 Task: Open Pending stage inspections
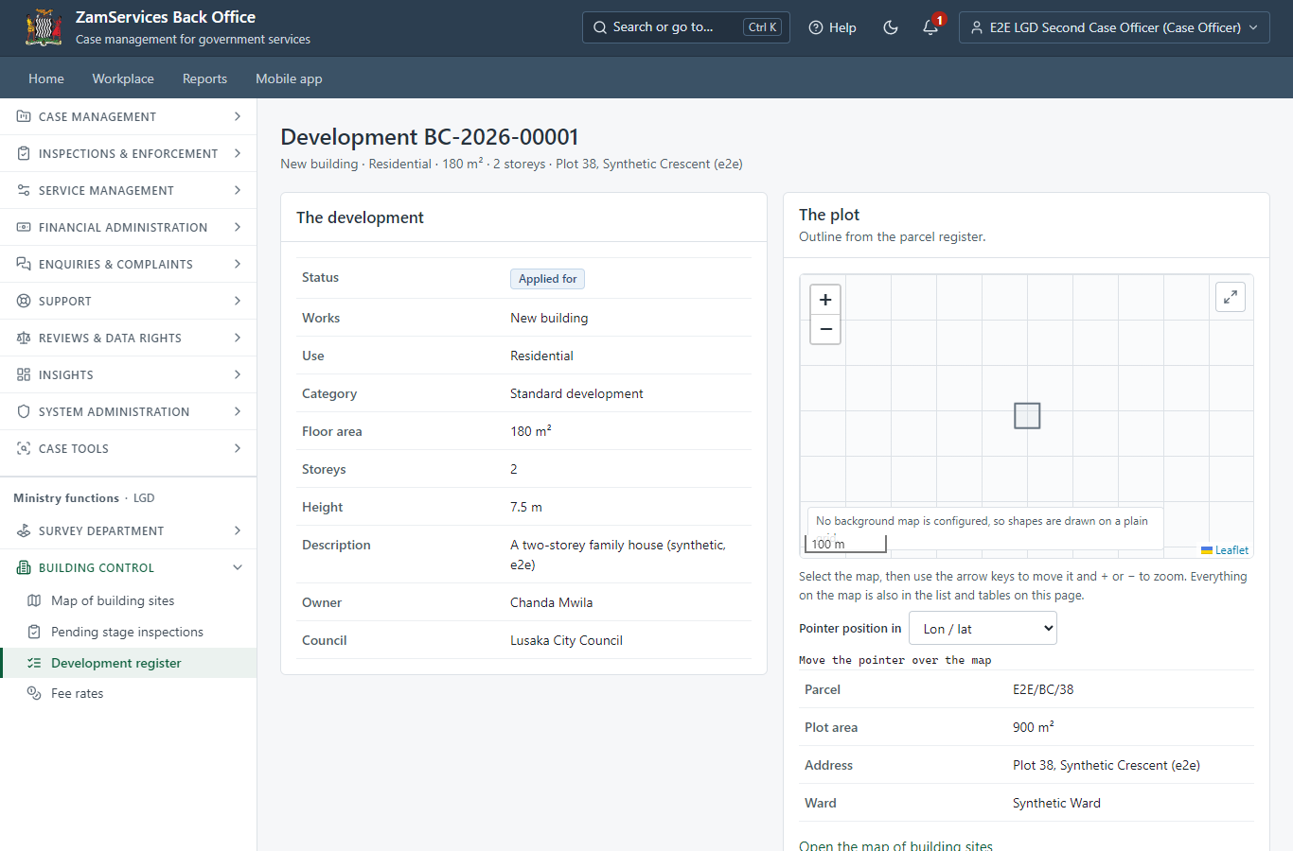pos(127,632)
